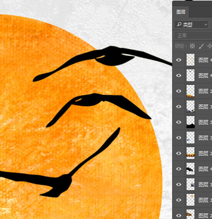Click 图层 name beside large black birds thumbnail
This screenshot has height=219, width=212.
(x=205, y=169)
